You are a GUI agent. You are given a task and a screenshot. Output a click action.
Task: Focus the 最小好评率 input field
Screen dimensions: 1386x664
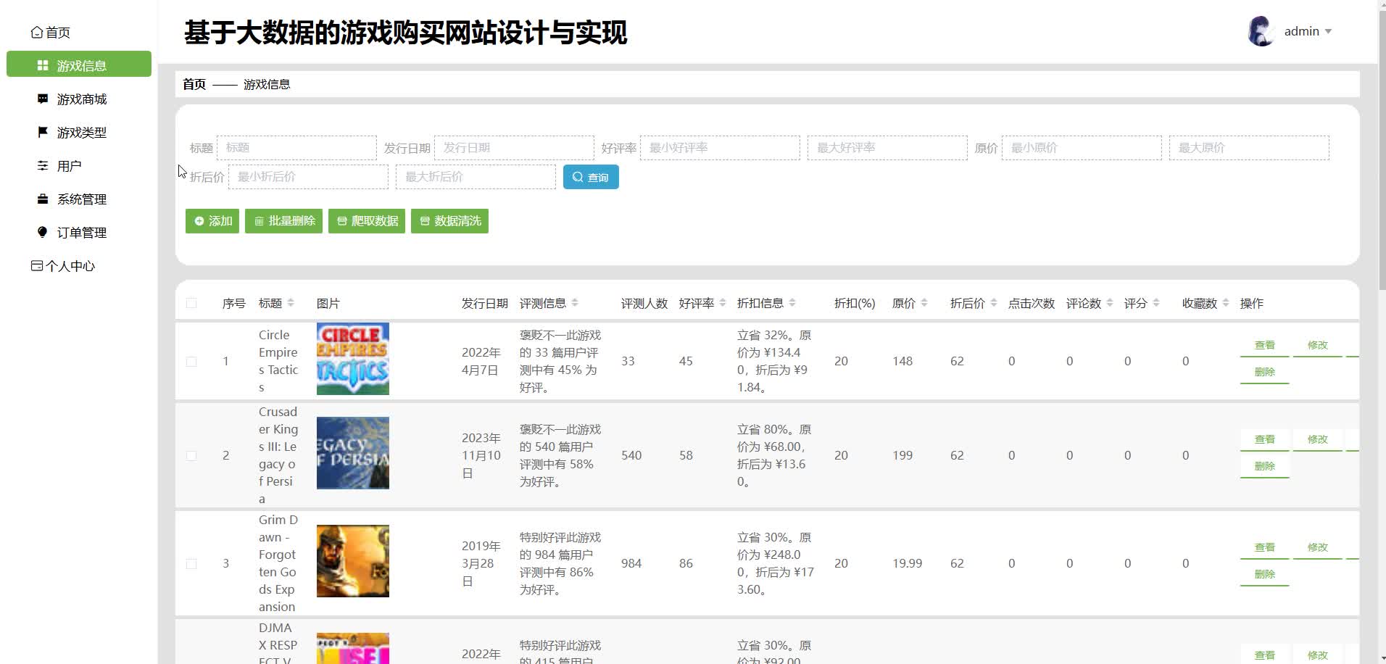[719, 148]
